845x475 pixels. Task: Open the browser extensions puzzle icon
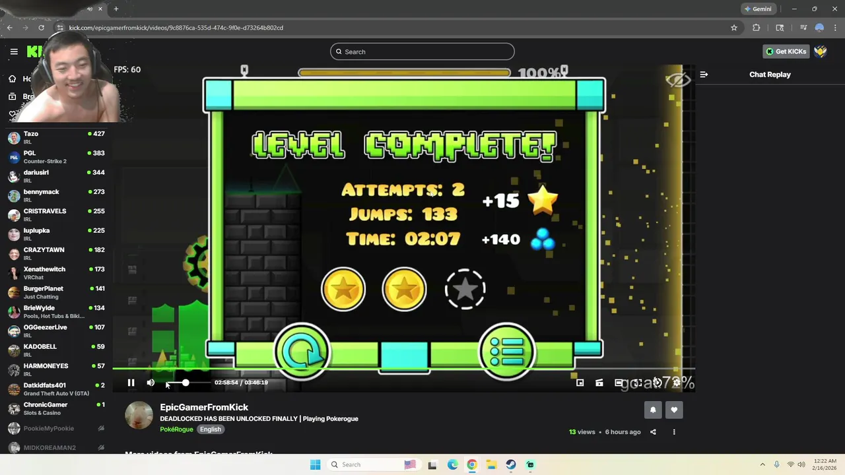point(757,28)
